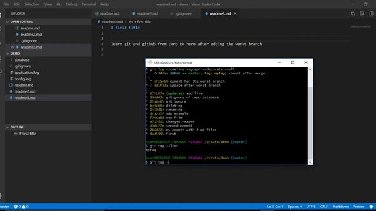Screen dimensions: 376x211
Task: Open readme.md in DEMO file tree
Action: [x=48, y=85]
